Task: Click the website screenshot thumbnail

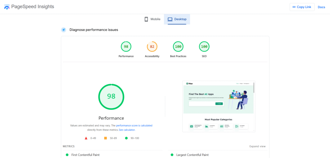Action: coord(218,106)
